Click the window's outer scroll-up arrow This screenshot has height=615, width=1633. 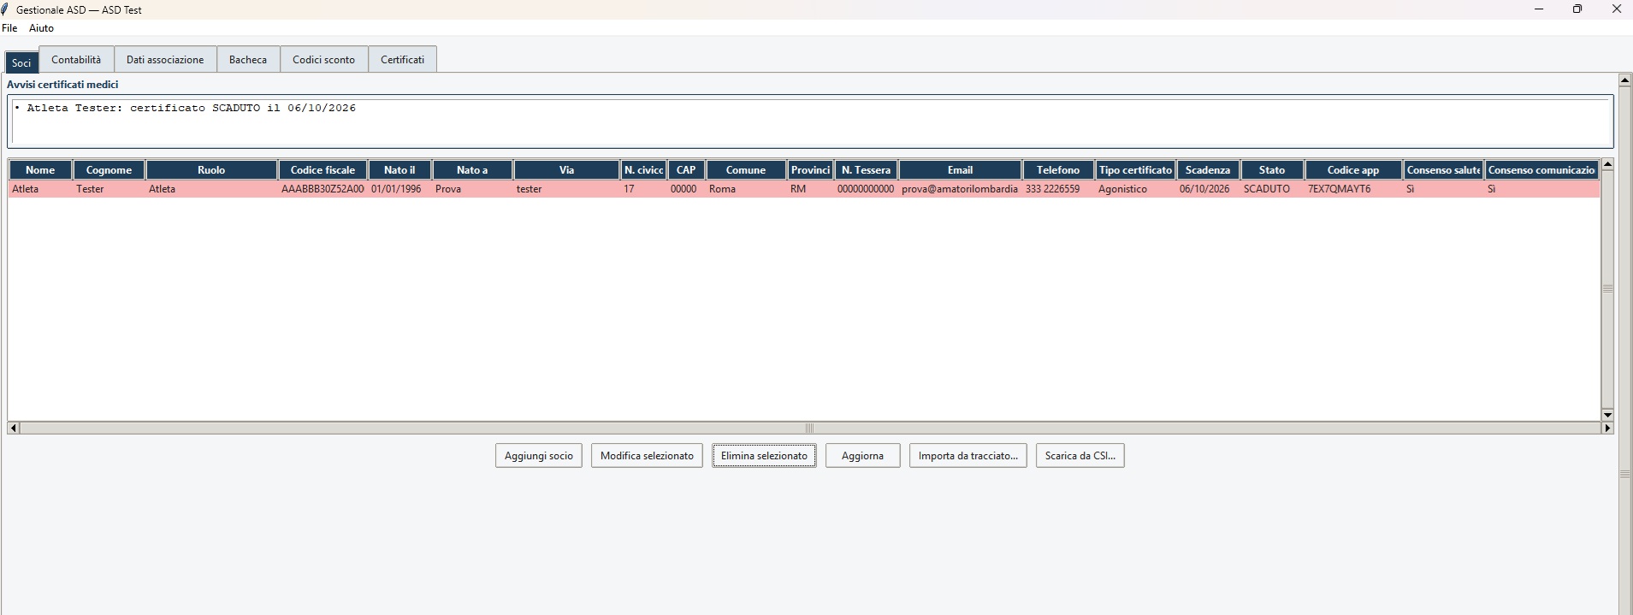(x=1625, y=80)
